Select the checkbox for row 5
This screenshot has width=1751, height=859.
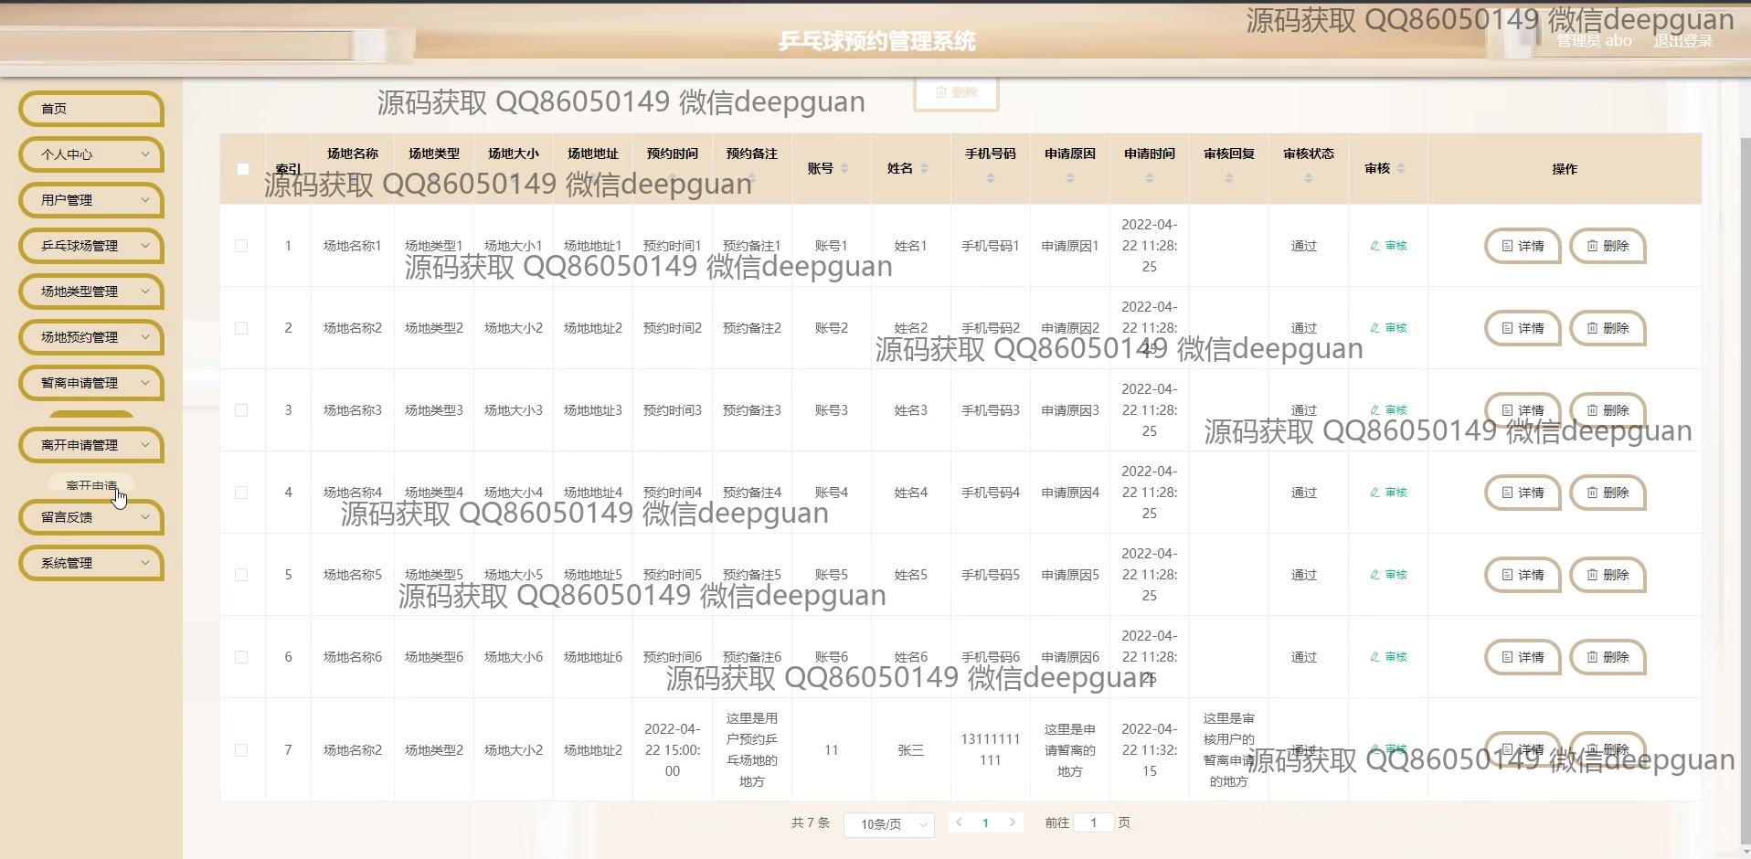241,575
